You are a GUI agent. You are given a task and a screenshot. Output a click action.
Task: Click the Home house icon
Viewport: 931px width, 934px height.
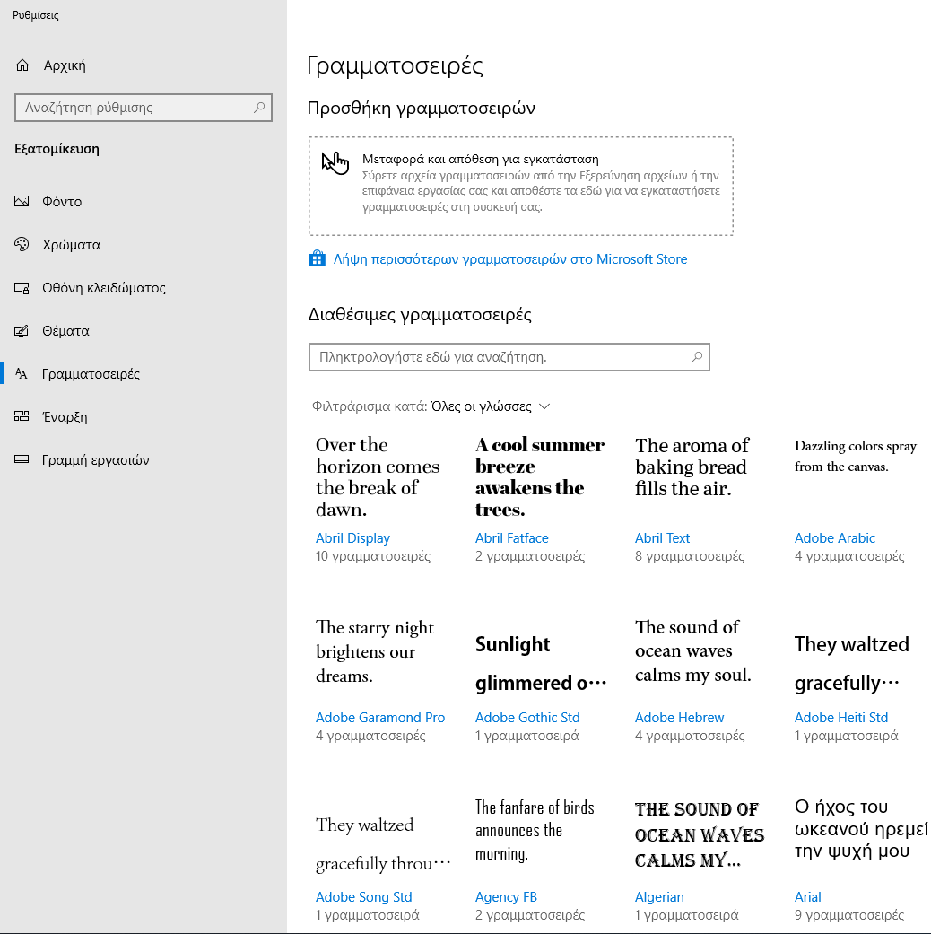point(22,65)
